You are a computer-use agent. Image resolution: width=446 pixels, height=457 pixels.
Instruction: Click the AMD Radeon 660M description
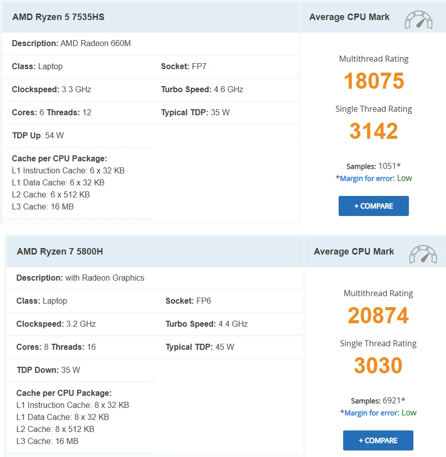coord(95,43)
